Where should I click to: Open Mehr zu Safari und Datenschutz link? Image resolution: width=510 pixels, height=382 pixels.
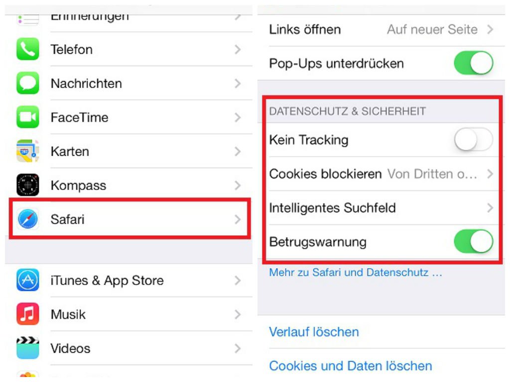[356, 272]
